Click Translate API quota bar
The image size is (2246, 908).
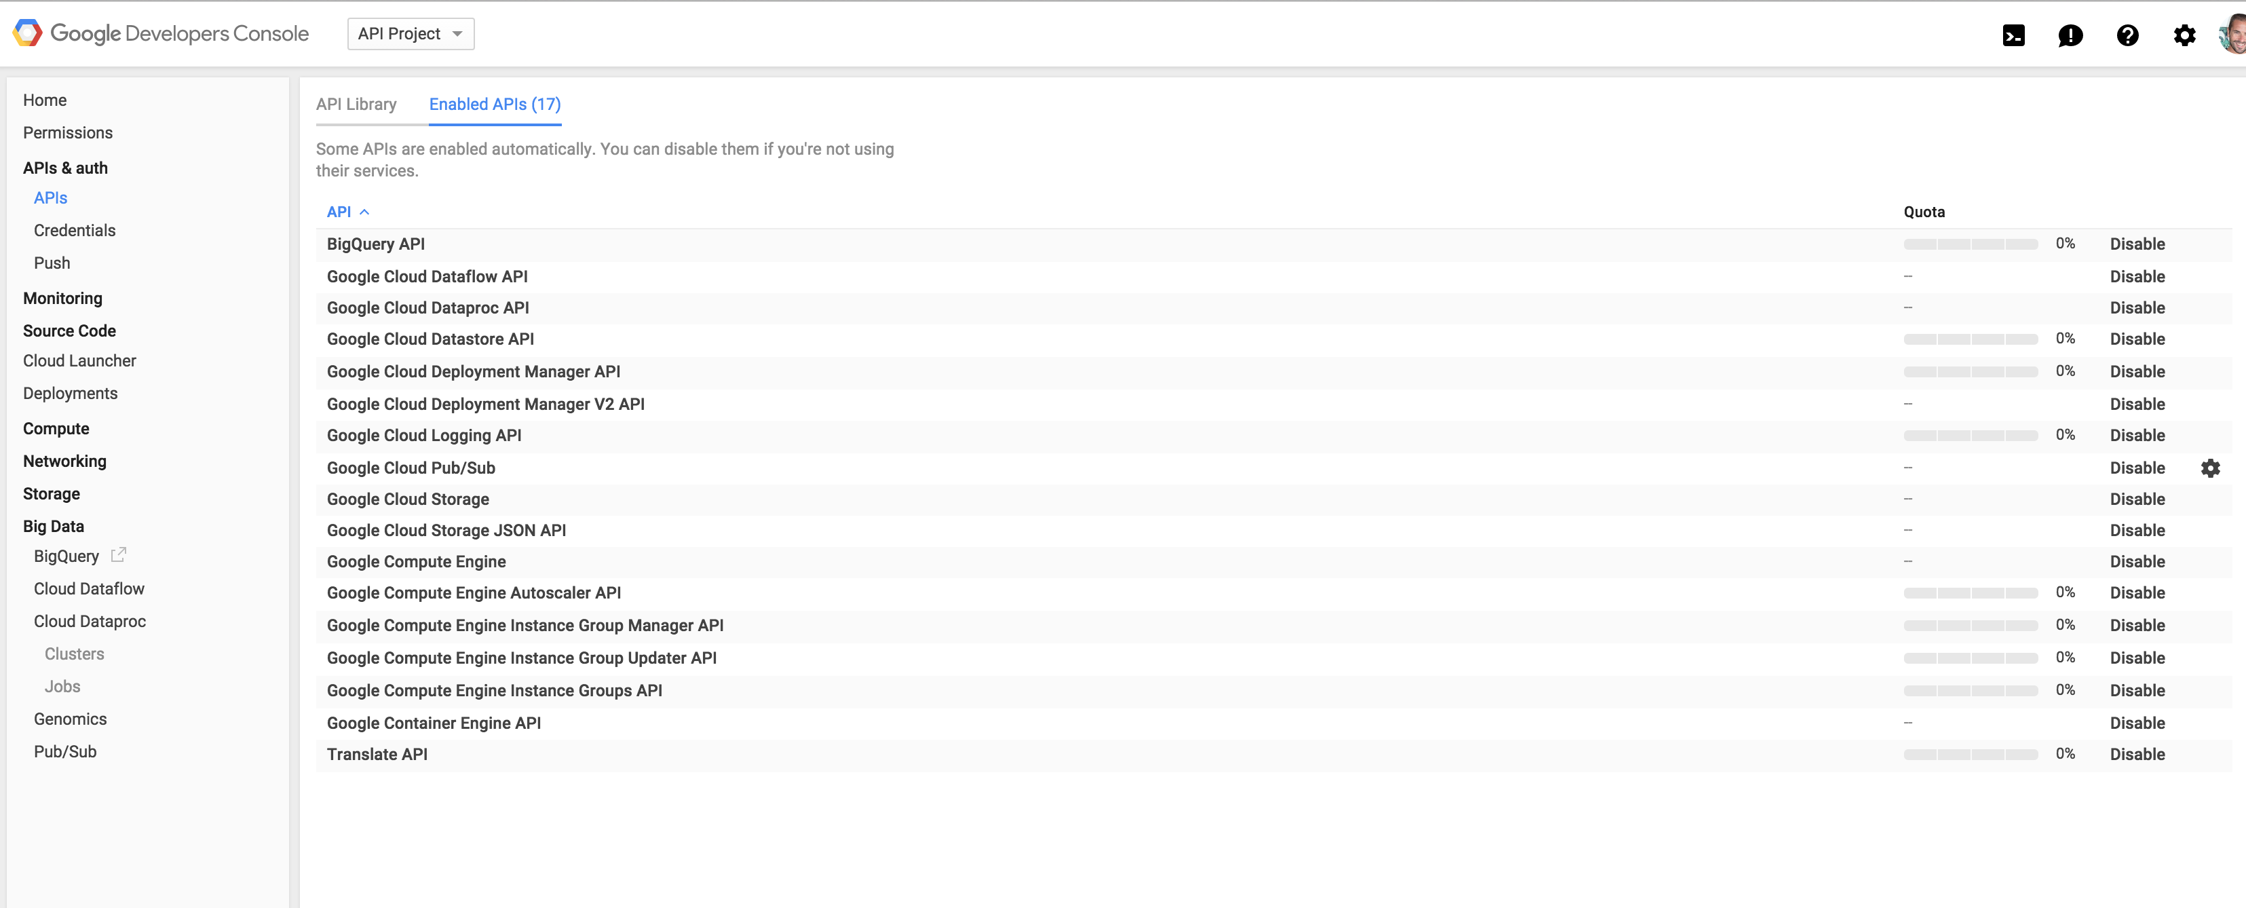(x=1971, y=755)
